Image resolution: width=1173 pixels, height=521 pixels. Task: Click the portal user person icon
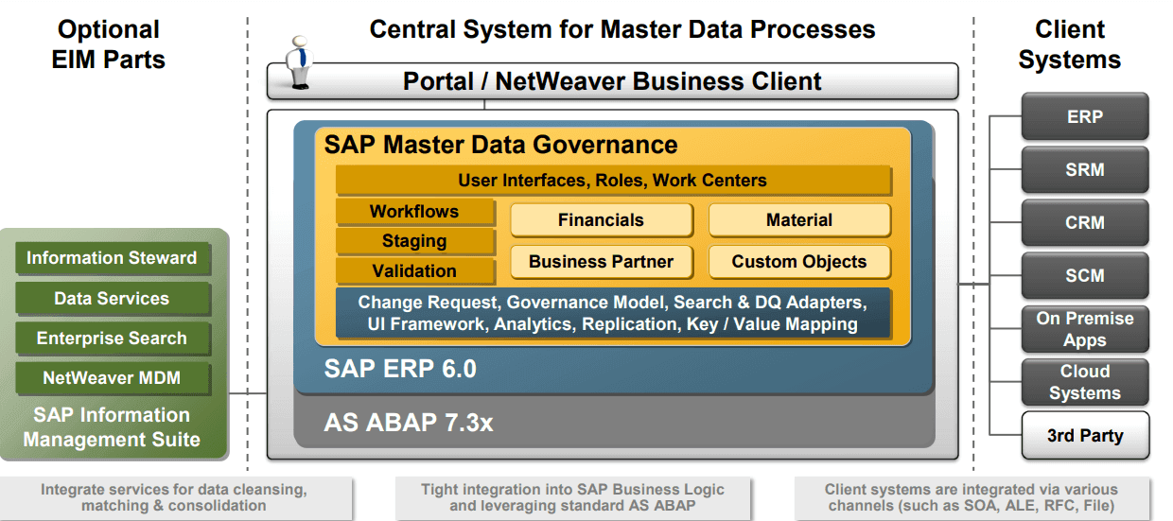(300, 62)
